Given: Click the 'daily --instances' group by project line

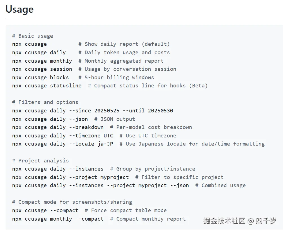Looking at the screenshot, I should 58,169.
